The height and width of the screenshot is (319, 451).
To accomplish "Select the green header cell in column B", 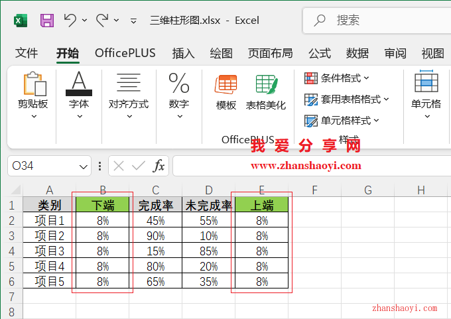I will [102, 205].
